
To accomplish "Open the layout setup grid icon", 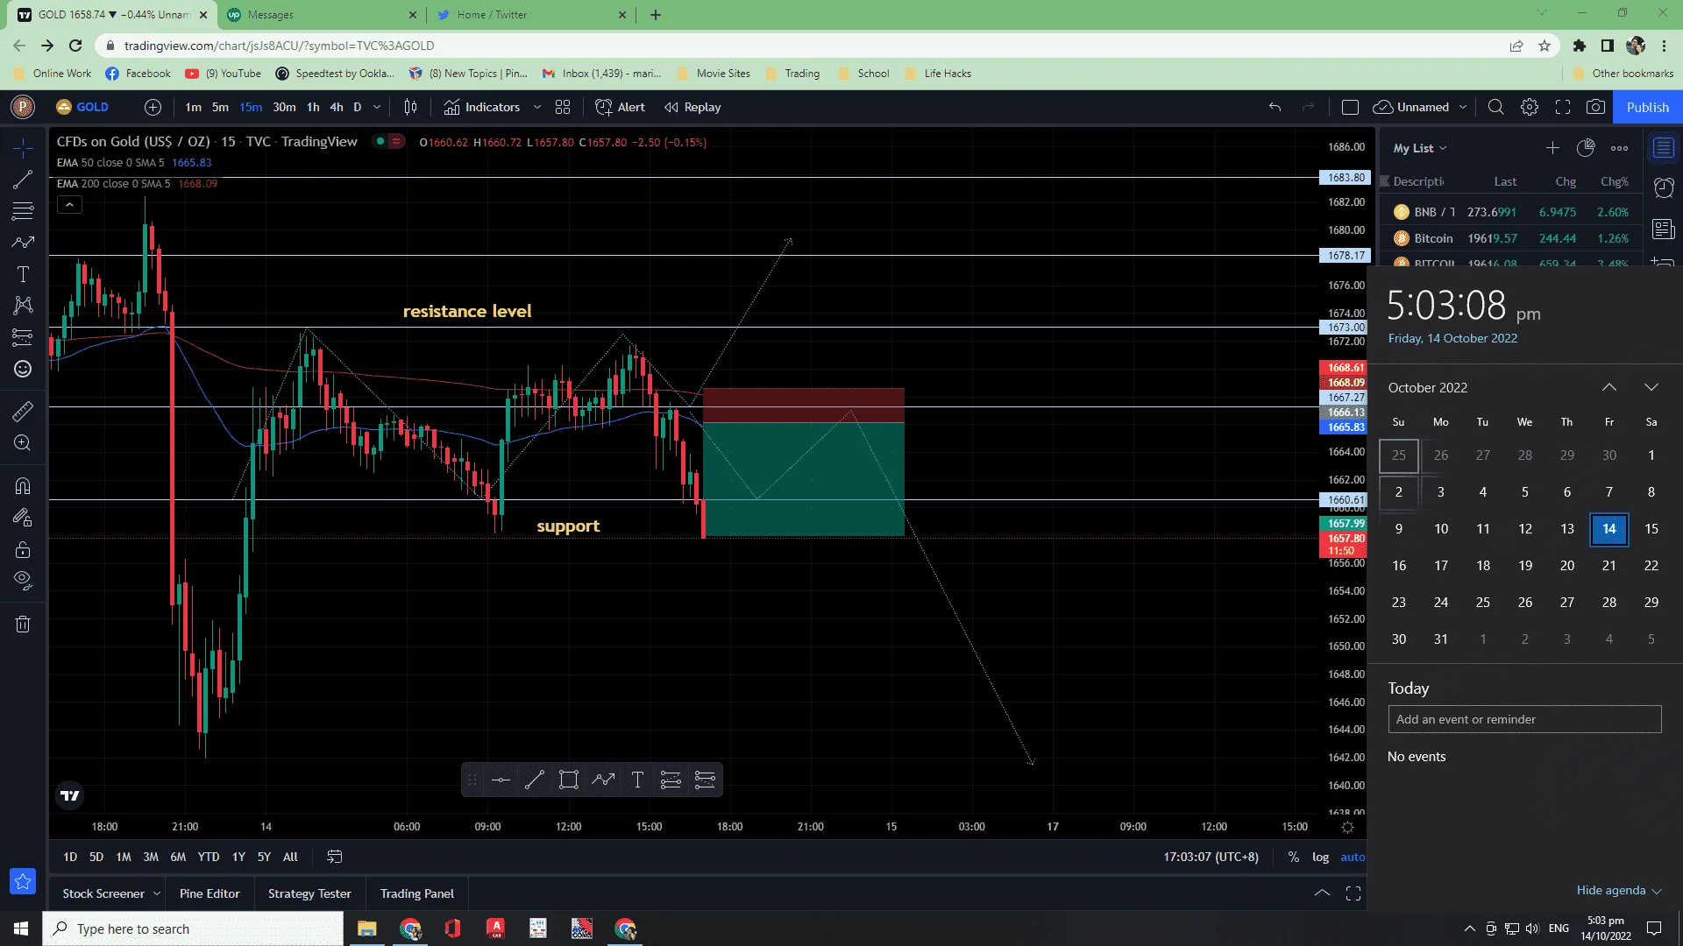I will [x=563, y=107].
